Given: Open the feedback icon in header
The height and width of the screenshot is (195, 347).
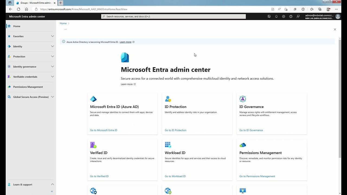Looking at the screenshot, I should click(x=298, y=17).
